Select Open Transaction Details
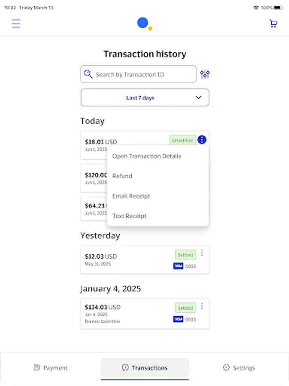The height and width of the screenshot is (386, 289). 147,156
